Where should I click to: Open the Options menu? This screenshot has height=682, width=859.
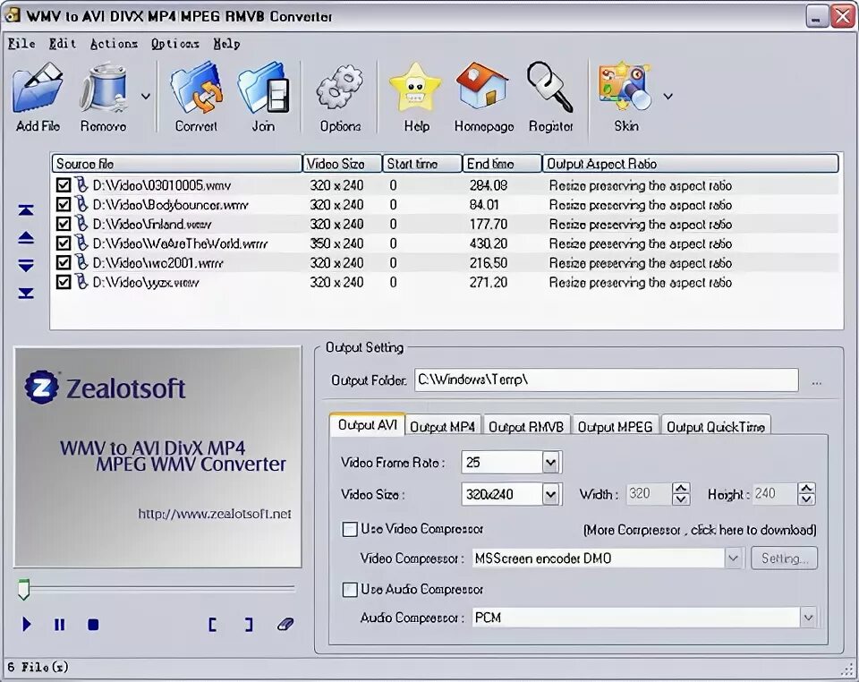(x=174, y=43)
